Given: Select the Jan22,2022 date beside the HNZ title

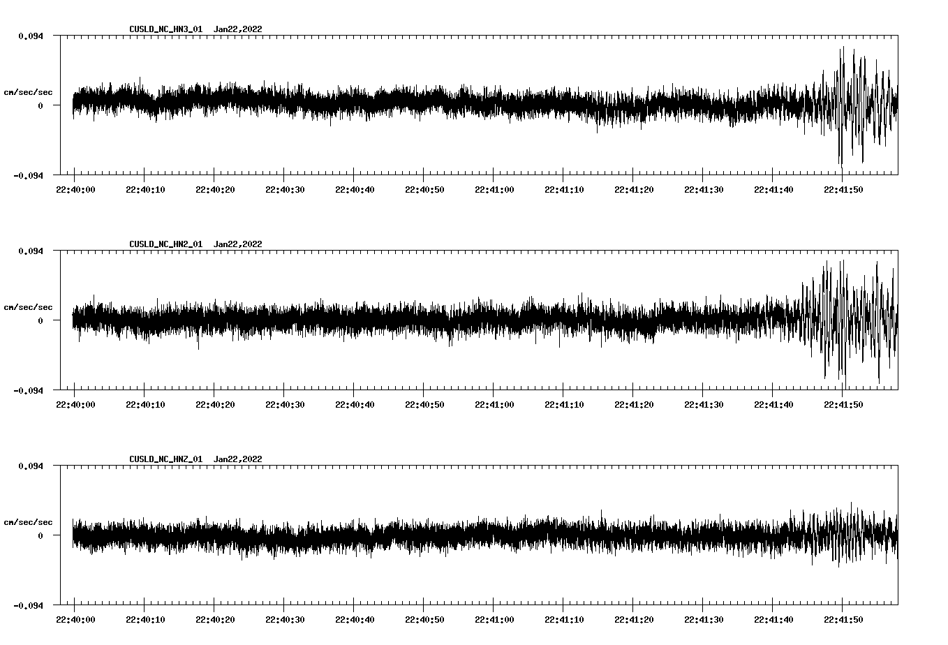Looking at the screenshot, I should point(238,459).
